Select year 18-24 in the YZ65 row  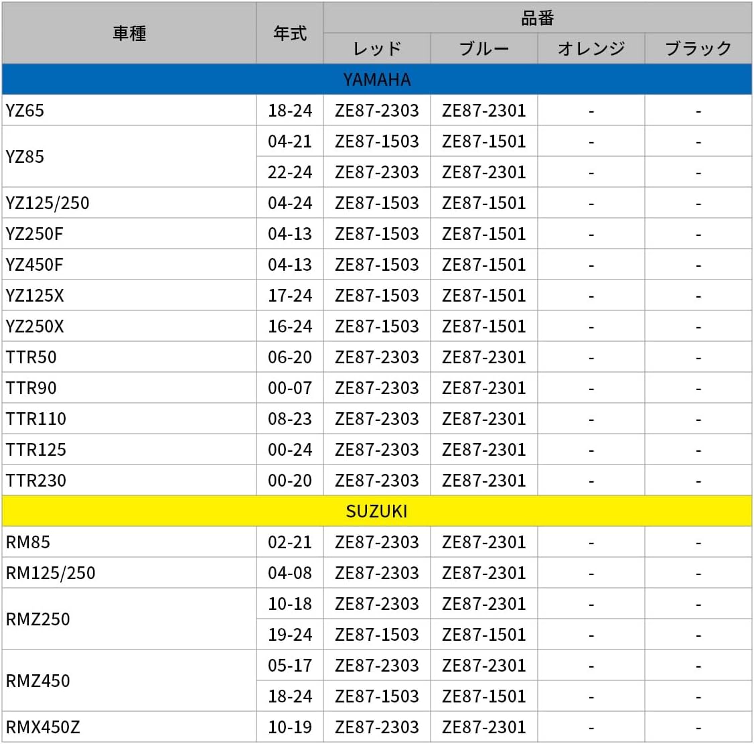point(290,110)
